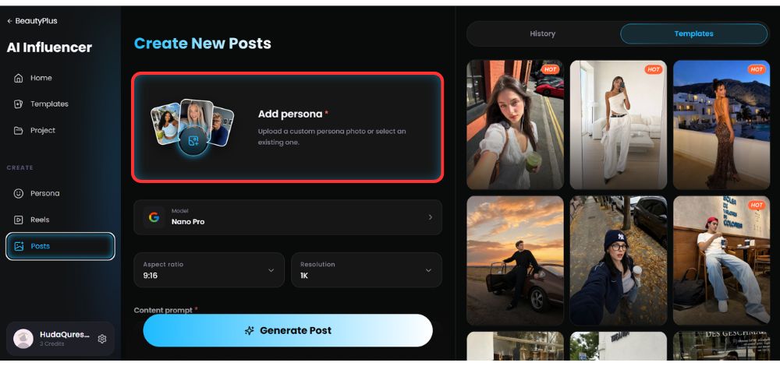780x366 pixels.
Task: Go back via the BeautyPlus arrow
Action: click(9, 21)
